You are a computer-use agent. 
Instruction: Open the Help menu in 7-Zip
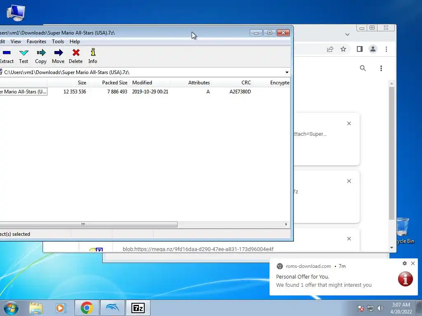[x=75, y=42]
